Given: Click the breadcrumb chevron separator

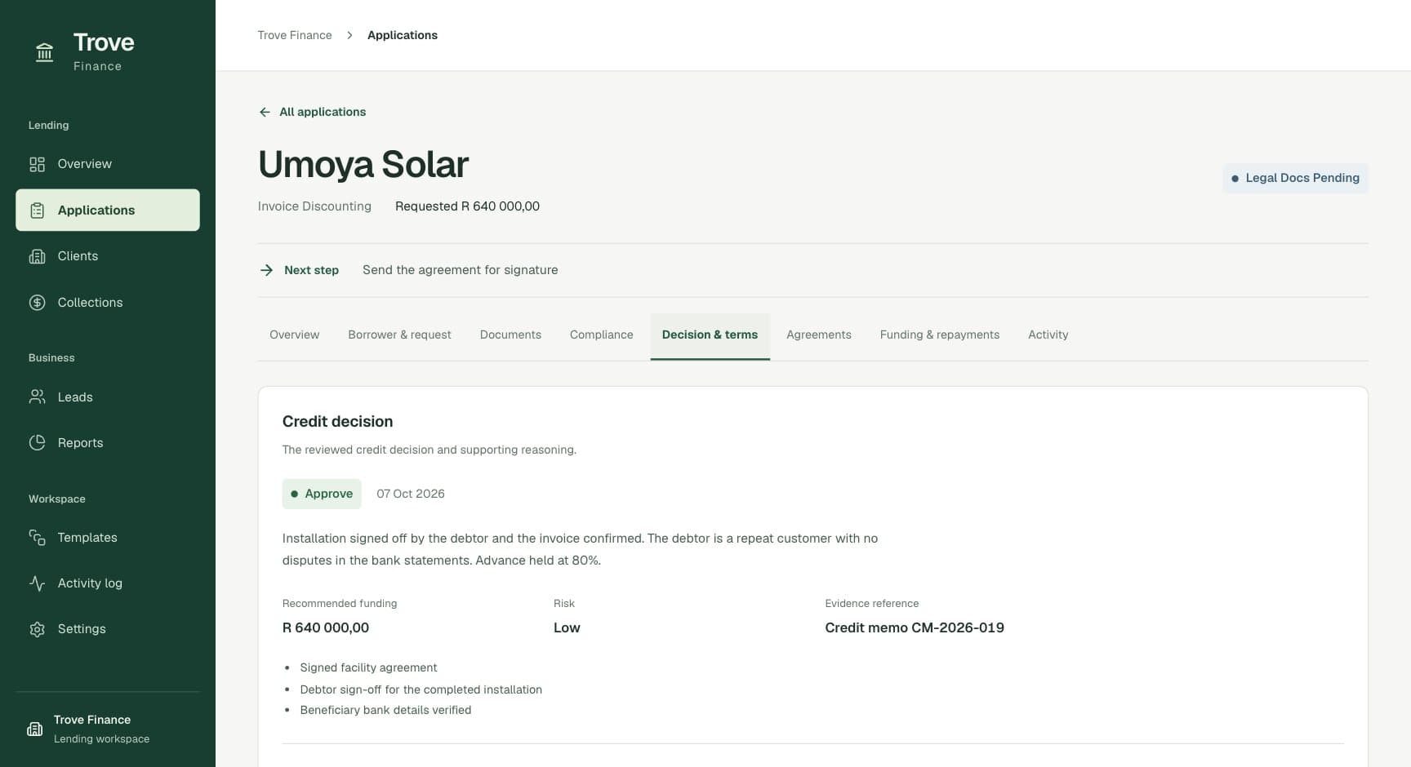Looking at the screenshot, I should (x=349, y=35).
